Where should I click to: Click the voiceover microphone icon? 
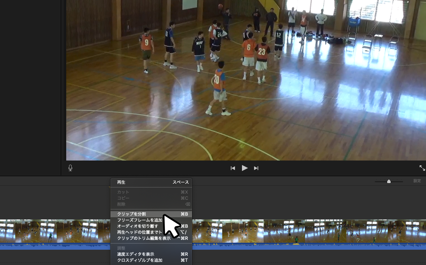70,168
